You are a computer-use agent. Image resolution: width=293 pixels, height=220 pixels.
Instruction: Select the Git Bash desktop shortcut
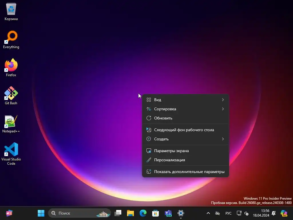pos(11,96)
